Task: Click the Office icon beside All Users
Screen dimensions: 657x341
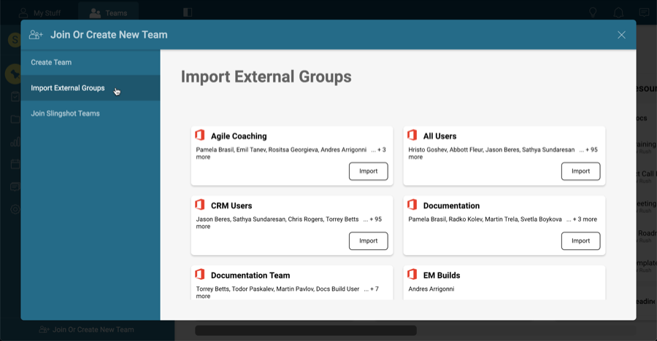Action: coord(412,136)
